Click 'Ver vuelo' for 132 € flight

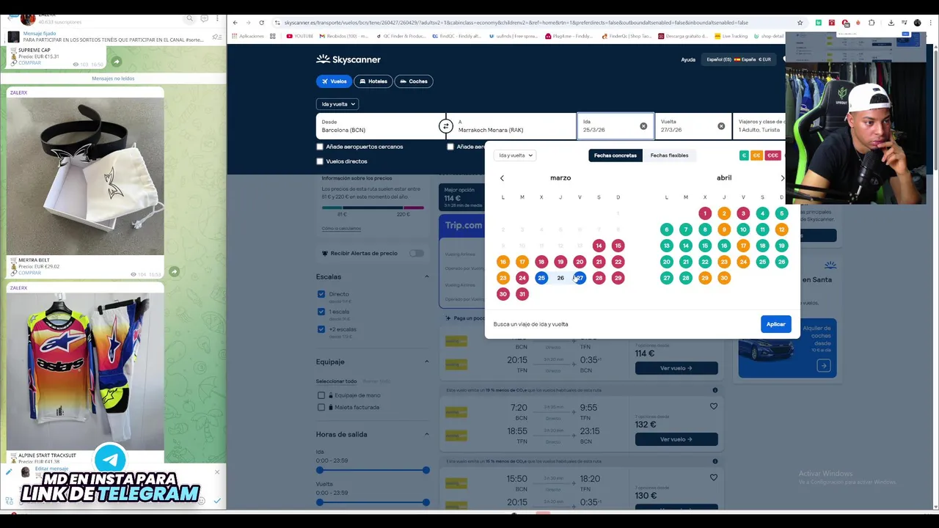[676, 439]
